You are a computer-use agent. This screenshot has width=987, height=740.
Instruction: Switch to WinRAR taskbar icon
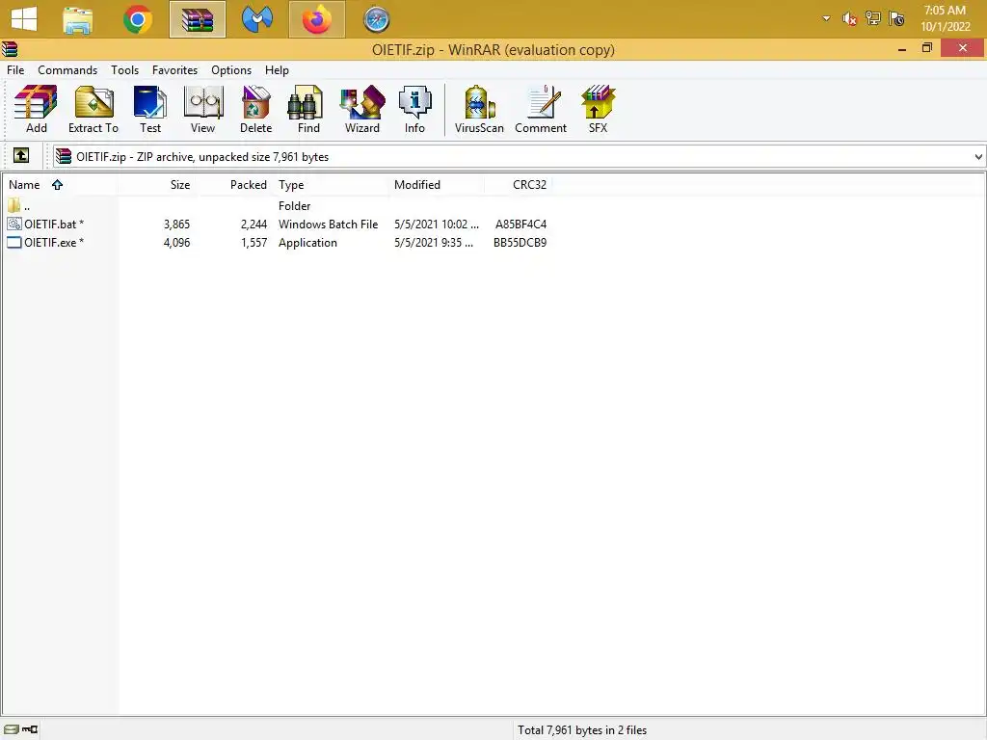pos(198,19)
